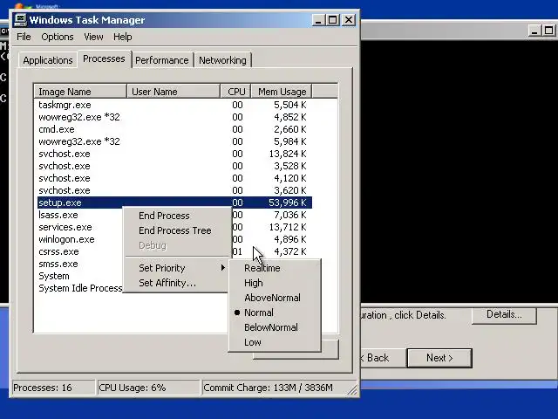Set priority to Realtime

coord(275,268)
